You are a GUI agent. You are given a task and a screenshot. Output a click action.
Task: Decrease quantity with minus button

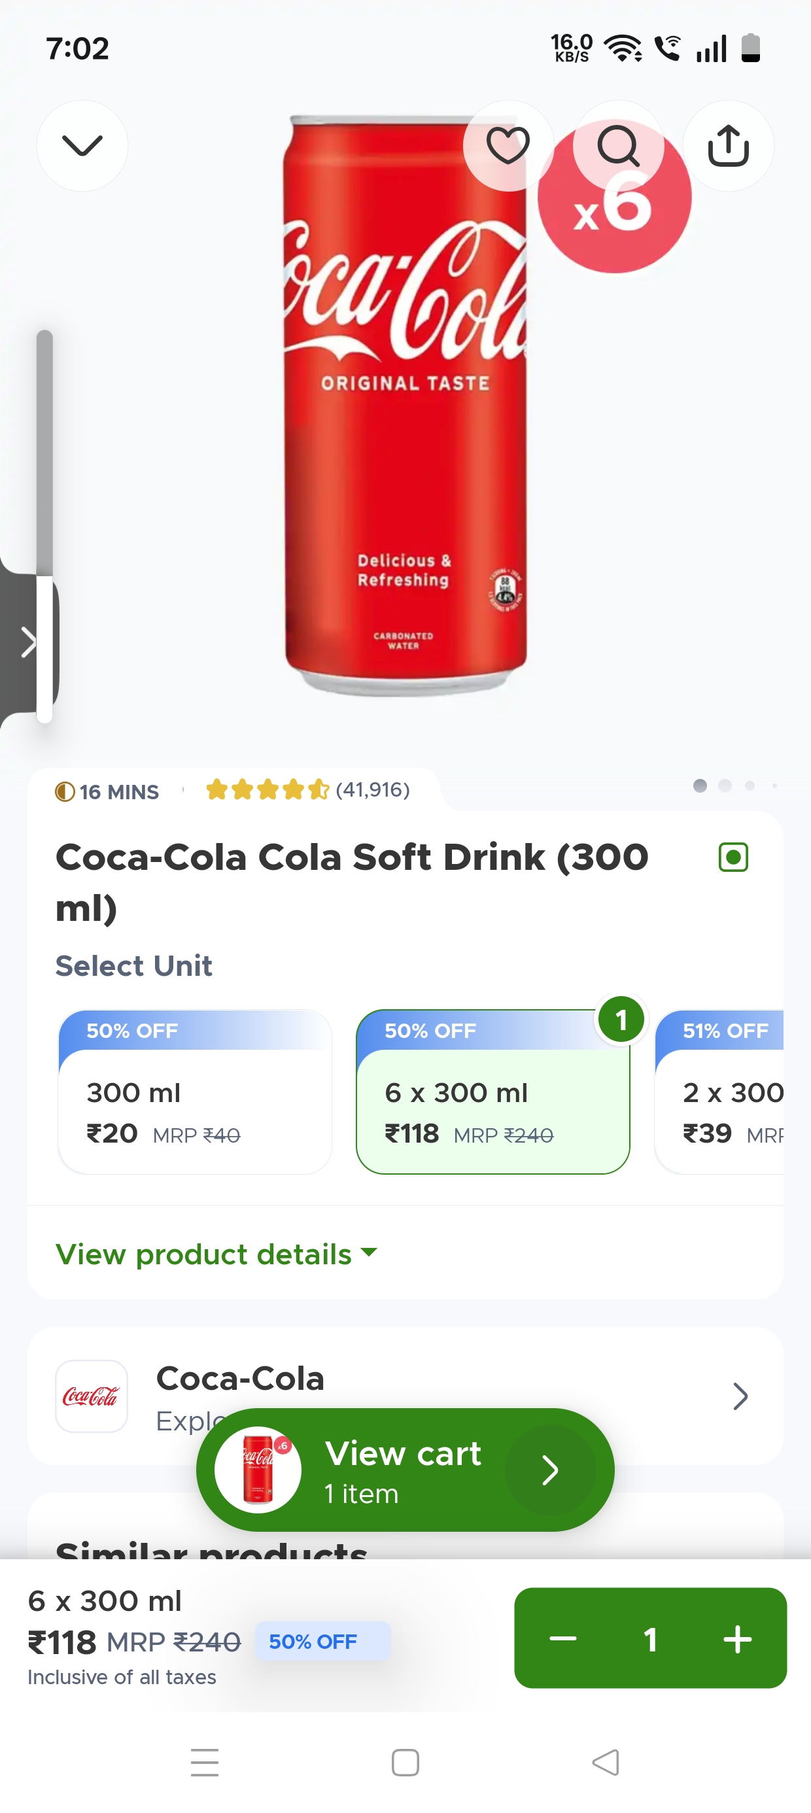562,1638
